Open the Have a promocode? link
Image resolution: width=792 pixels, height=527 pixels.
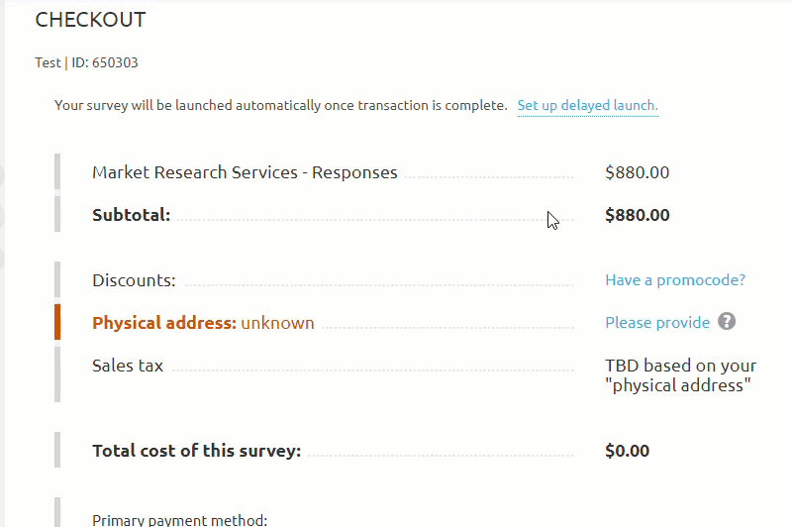pos(675,280)
